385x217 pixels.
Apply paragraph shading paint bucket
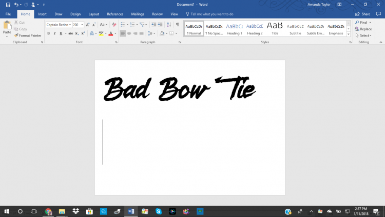162,33
